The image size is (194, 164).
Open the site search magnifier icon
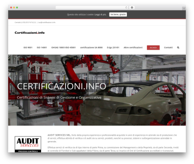[178, 48]
